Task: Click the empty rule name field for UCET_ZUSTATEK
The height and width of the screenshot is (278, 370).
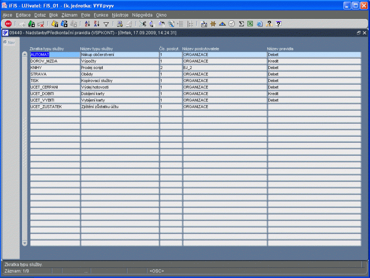Action: pyautogui.click(x=314, y=107)
